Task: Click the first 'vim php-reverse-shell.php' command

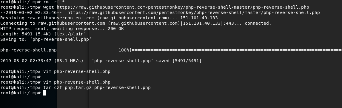Action: click(x=77, y=71)
